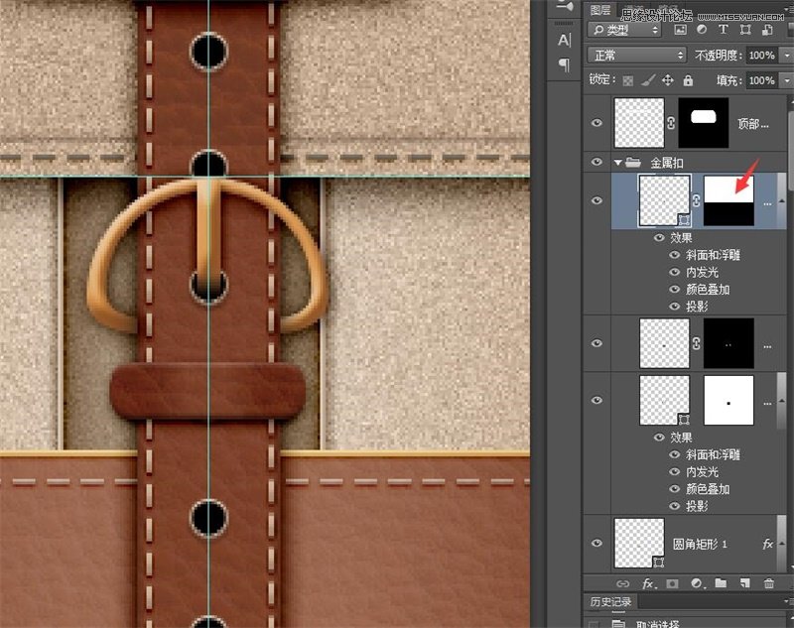Switch to the 历史记录 tab
Image resolution: width=794 pixels, height=628 pixels.
click(610, 601)
